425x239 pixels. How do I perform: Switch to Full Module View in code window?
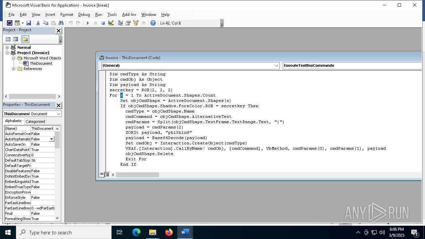click(107, 175)
